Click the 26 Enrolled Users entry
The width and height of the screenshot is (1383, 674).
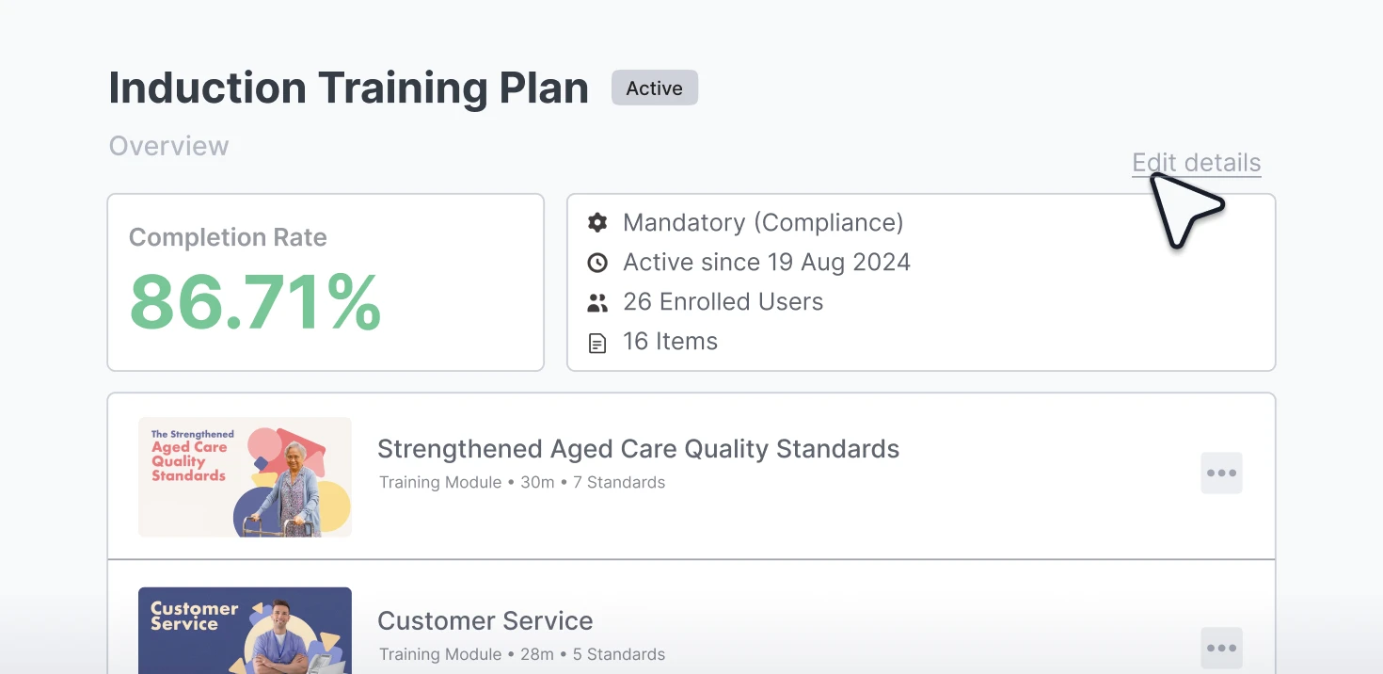point(723,301)
